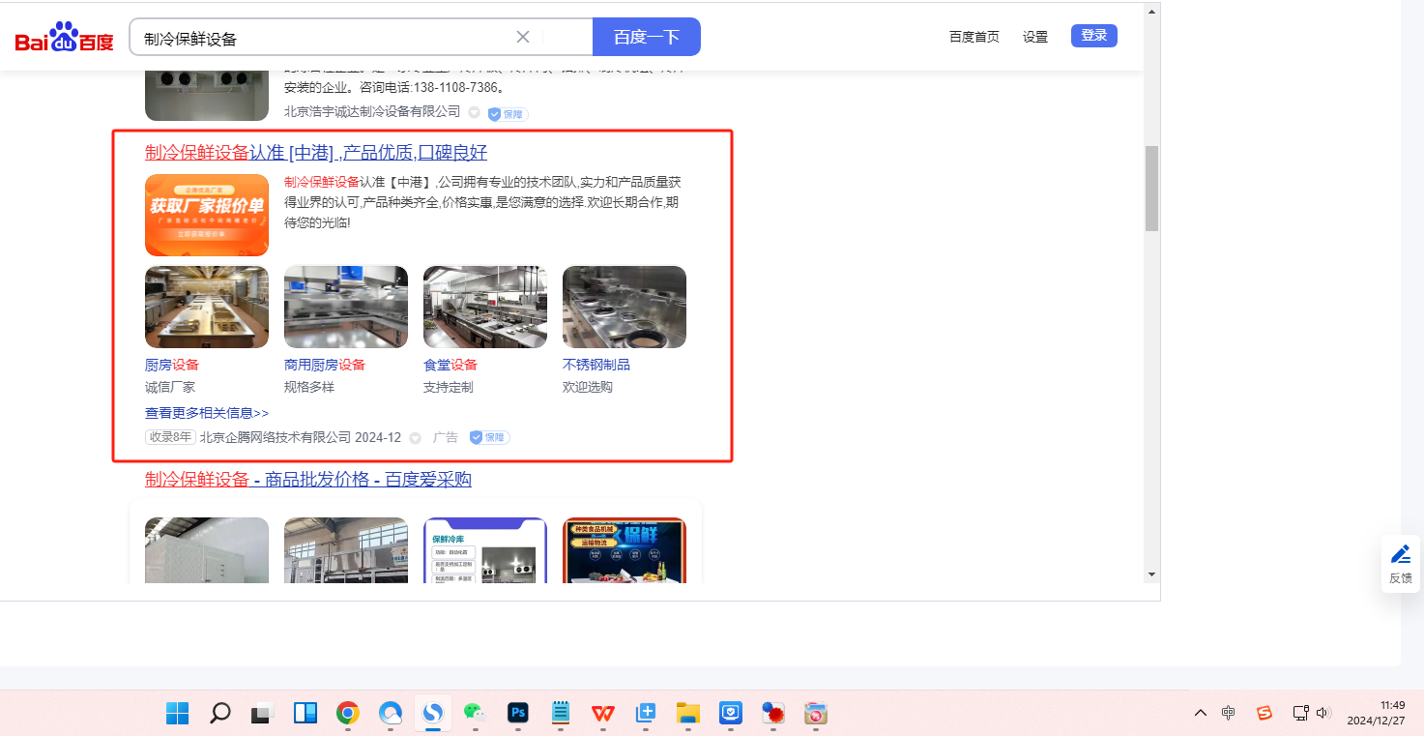Open the 制冷保鲜设备认准 [中港] result title
The width and height of the screenshot is (1424, 736).
[316, 153]
